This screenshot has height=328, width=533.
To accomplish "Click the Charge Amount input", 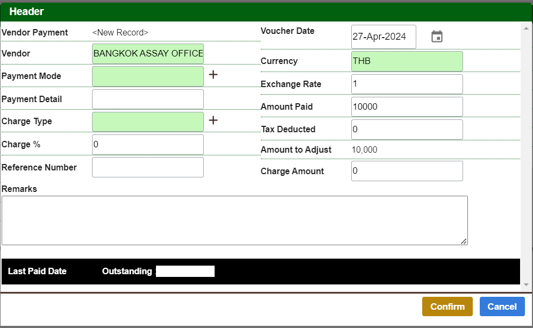I will [407, 171].
